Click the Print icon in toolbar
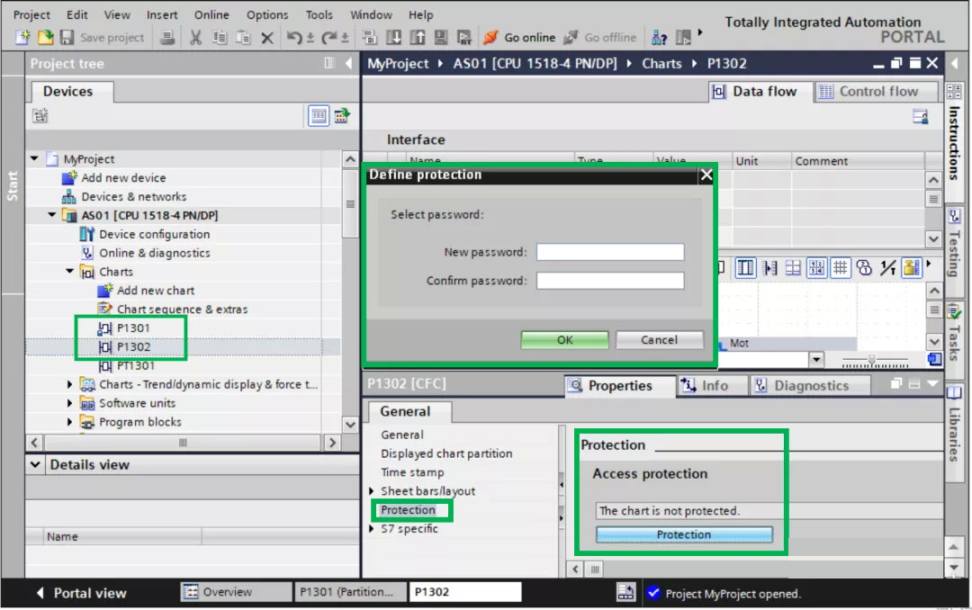Screen dimensions: 972x610 pyautogui.click(x=166, y=38)
